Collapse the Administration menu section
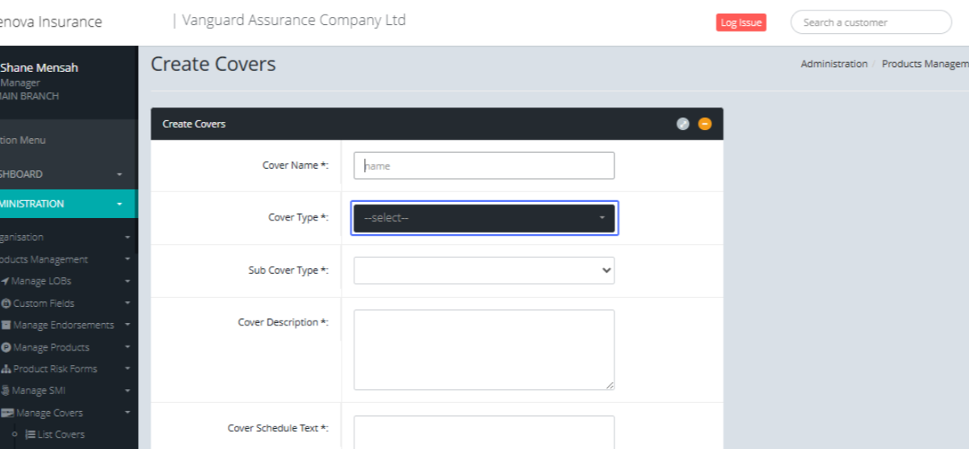The height and width of the screenshot is (449, 969). [120, 204]
